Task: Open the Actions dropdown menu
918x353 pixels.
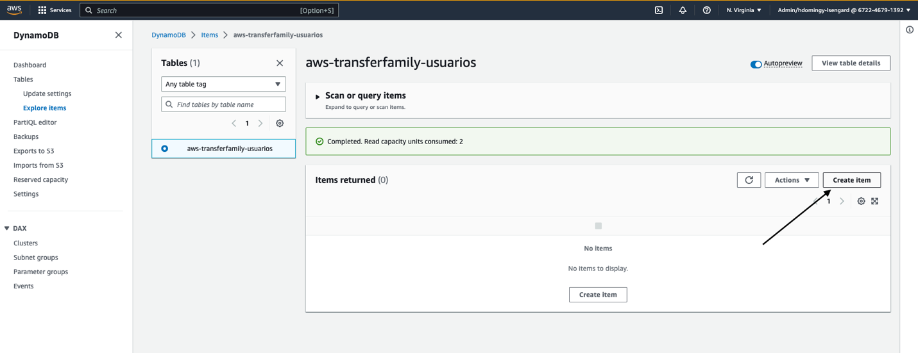Action: [792, 180]
